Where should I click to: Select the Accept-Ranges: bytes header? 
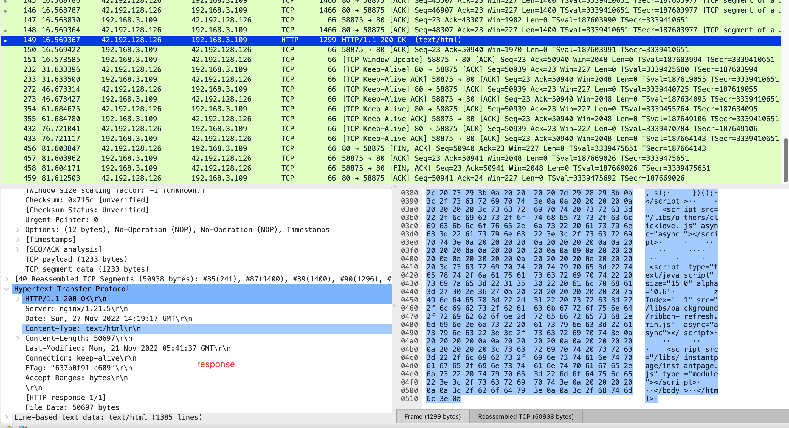pos(77,378)
